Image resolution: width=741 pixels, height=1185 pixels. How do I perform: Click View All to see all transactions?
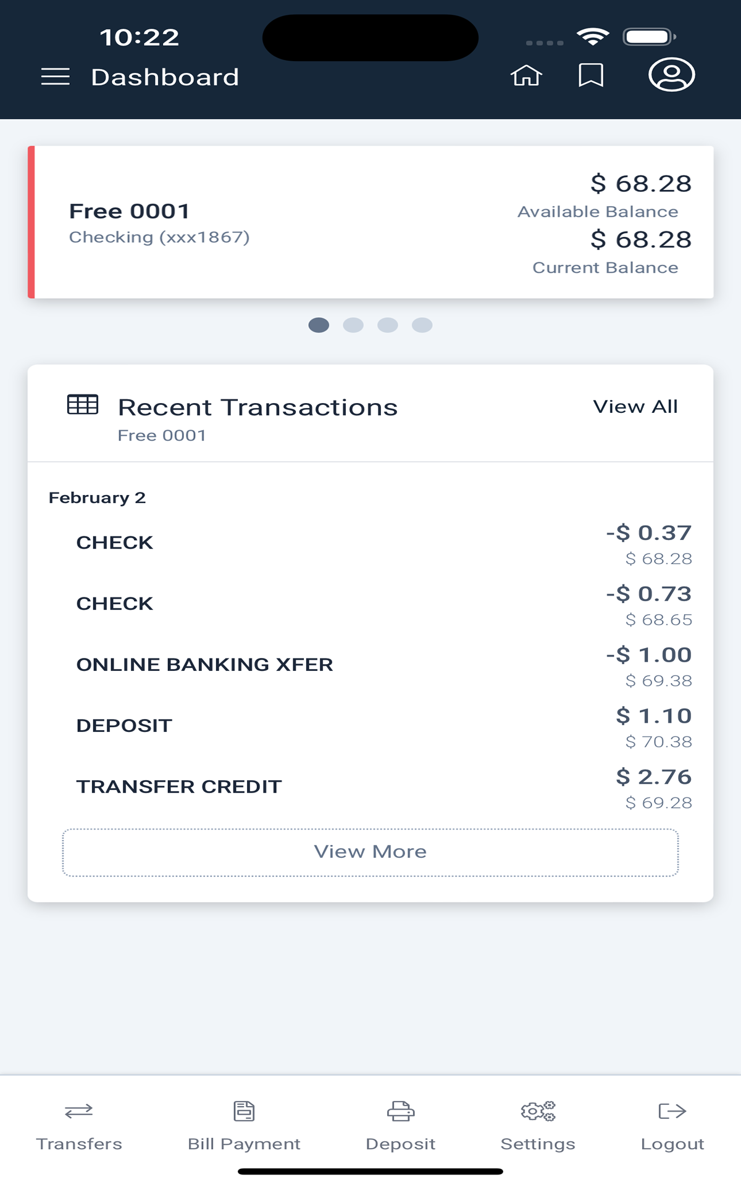pyautogui.click(x=635, y=405)
